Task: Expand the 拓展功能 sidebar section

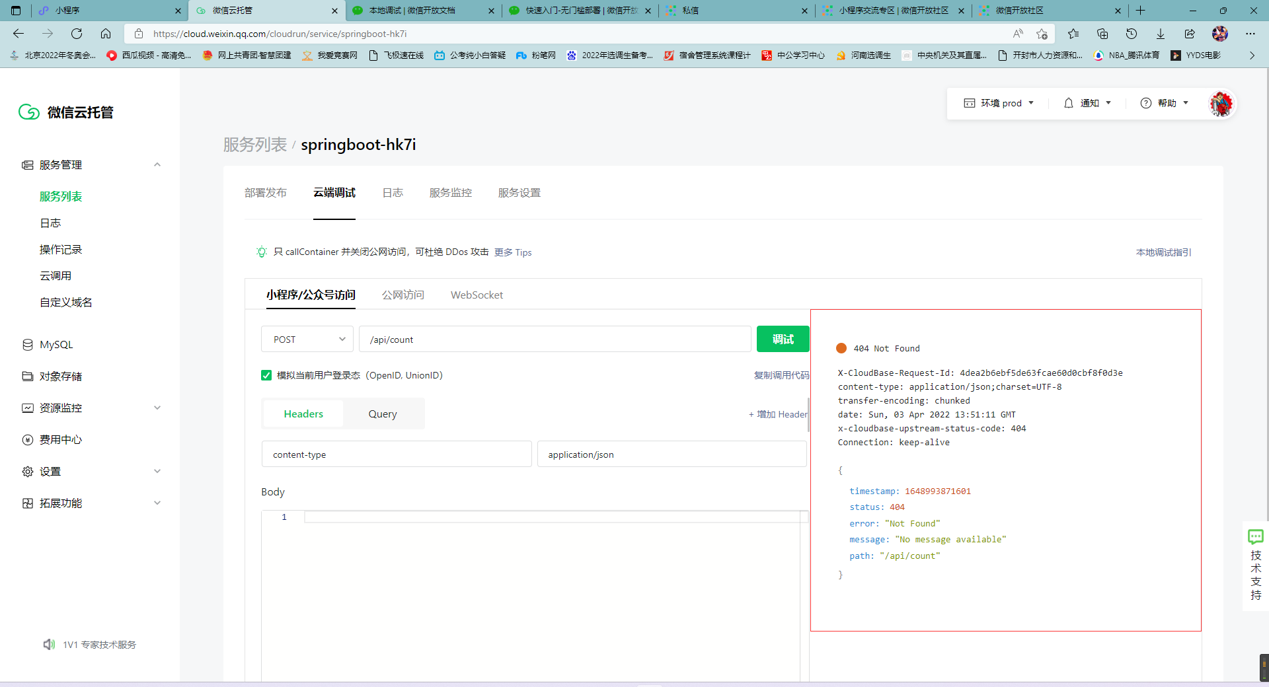Action: coord(157,503)
